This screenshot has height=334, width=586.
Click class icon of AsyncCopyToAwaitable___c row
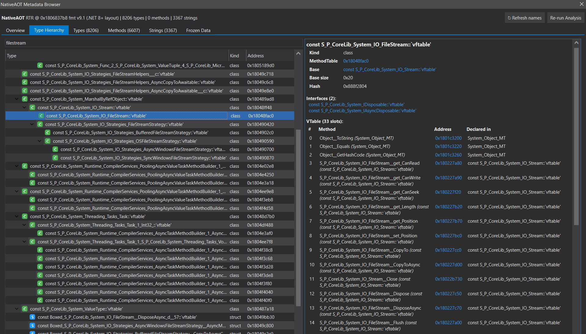(x=25, y=91)
